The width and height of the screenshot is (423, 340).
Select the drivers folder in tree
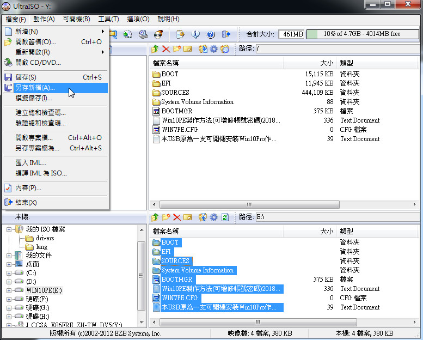click(45, 238)
